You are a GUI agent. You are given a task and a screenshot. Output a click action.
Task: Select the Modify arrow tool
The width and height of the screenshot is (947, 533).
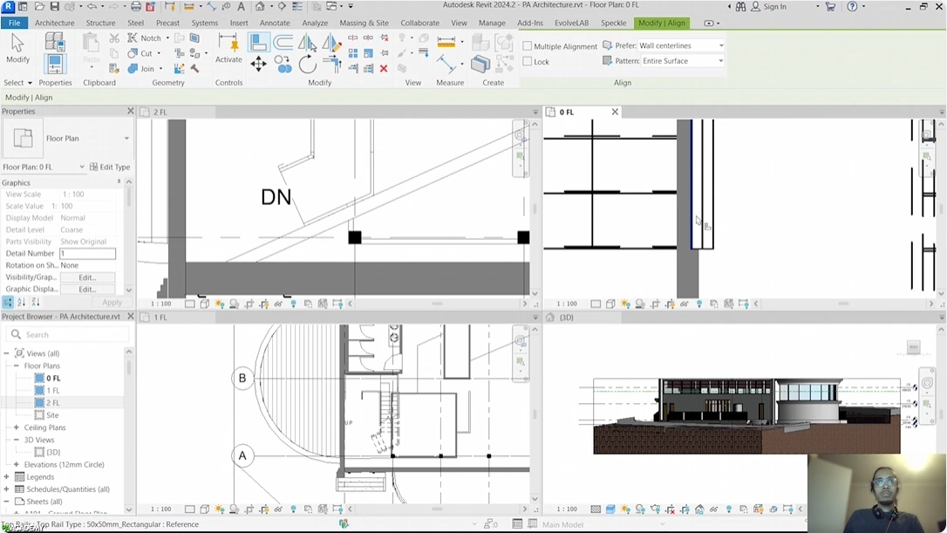point(17,49)
